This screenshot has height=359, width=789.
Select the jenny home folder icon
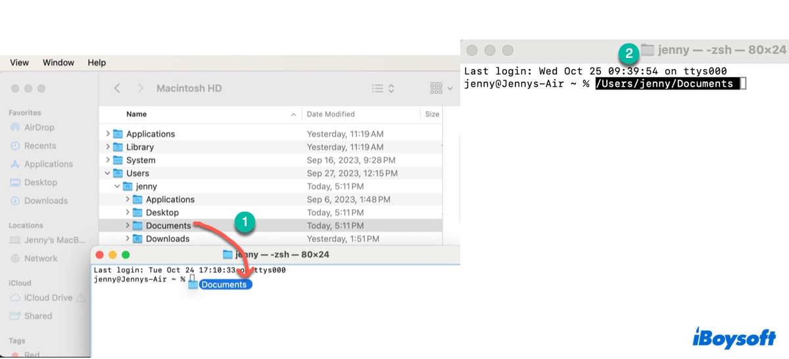(128, 186)
